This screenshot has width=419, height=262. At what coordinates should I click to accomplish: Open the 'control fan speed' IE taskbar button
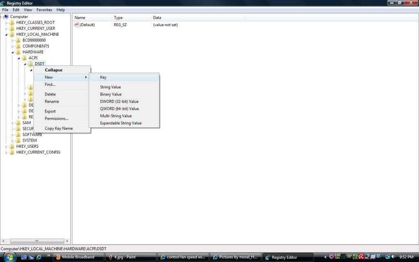pyautogui.click(x=183, y=257)
